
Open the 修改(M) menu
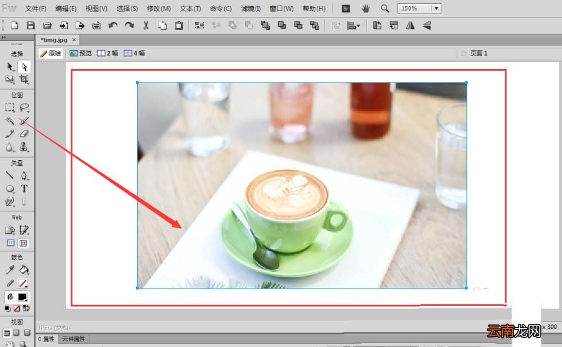click(159, 8)
